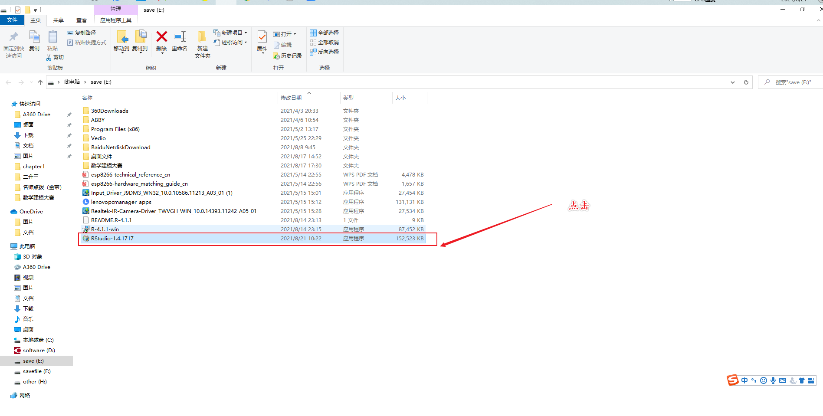Viewport: 823px width, 416px height.
Task: Click the Properties (属性) icon
Action: coord(262,37)
